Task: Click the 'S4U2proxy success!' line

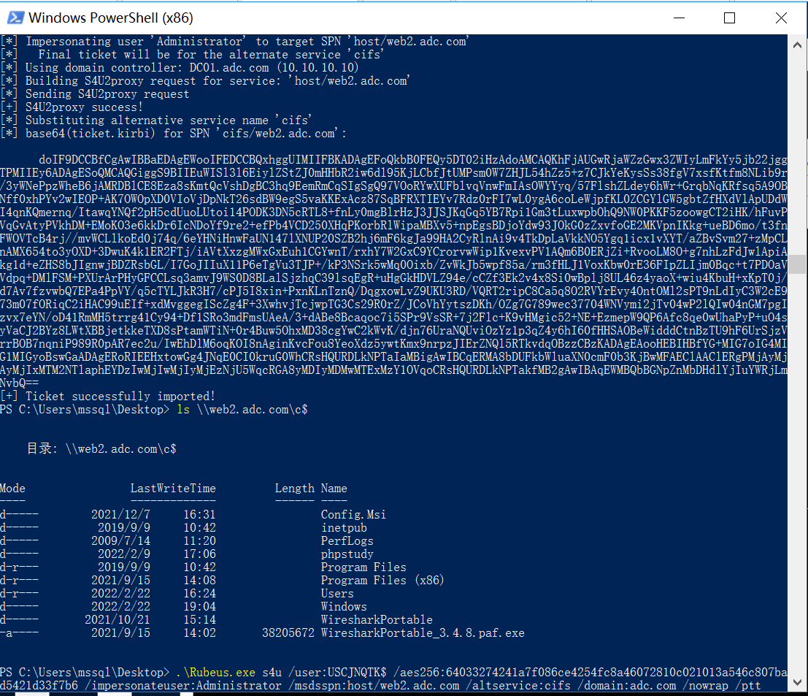Action: click(x=72, y=107)
